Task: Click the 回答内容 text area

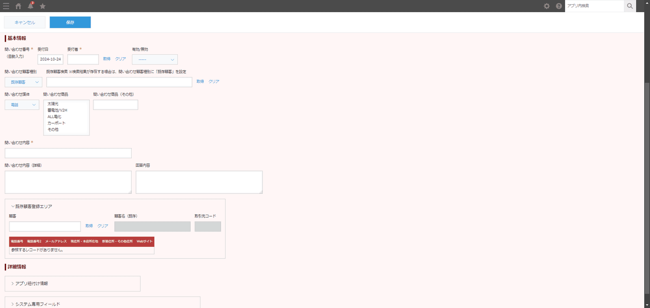Action: pyautogui.click(x=199, y=182)
